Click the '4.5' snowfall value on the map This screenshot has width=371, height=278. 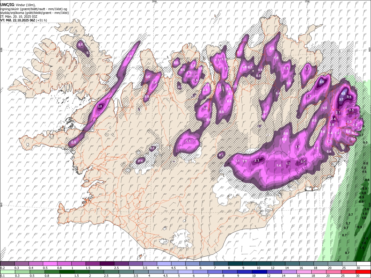[x=344, y=94]
